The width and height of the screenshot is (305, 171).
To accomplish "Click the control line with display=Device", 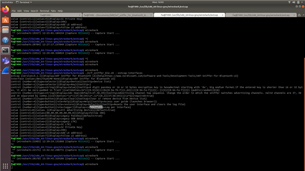I will 61,82.
